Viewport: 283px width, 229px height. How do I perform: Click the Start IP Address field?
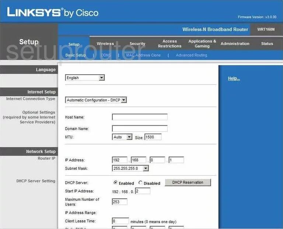(143, 191)
